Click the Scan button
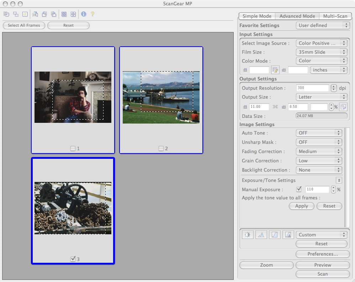The height and width of the screenshot is (282, 355). pyautogui.click(x=322, y=274)
